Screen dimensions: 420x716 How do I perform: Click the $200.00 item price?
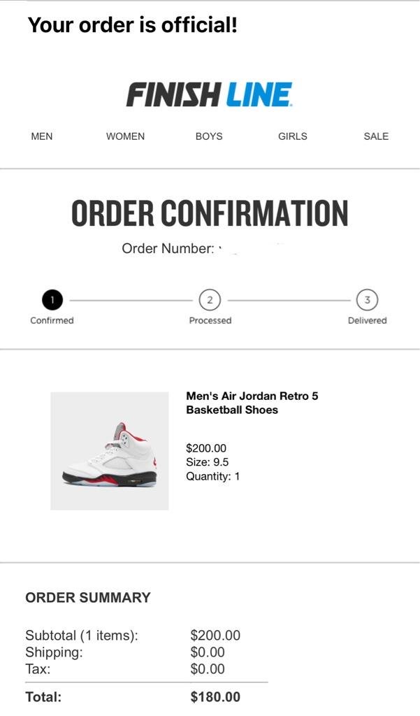point(206,448)
